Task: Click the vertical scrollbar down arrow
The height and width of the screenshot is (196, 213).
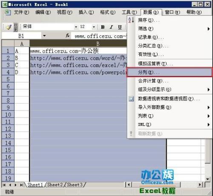Action: click(207, 179)
